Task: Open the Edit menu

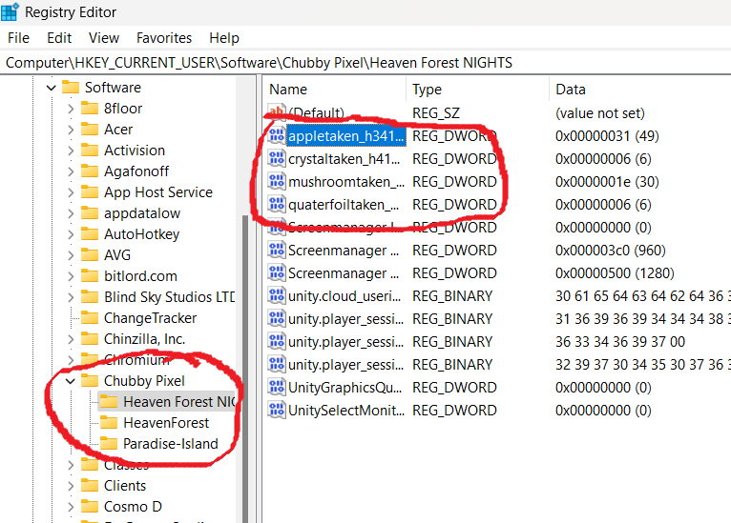Action: 59,38
